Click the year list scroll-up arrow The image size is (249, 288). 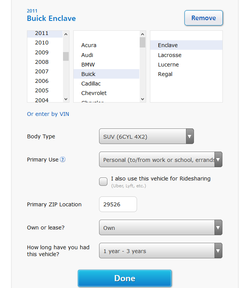click(x=66, y=34)
